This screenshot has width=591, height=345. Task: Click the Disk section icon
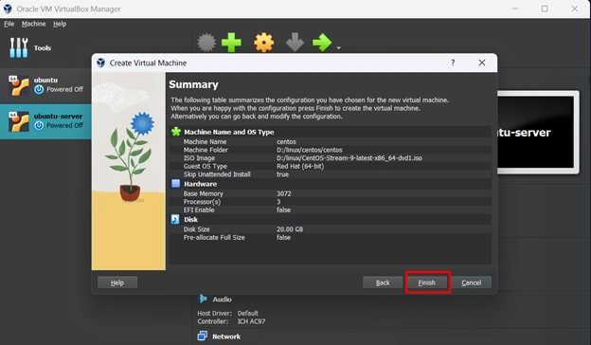click(x=175, y=219)
